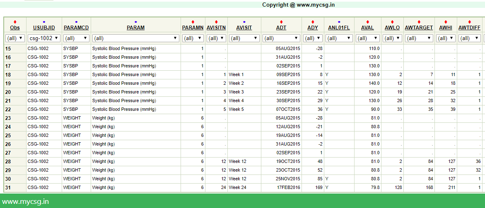Sort by the ADY column header
Viewport: 485px width, 208px height.
(x=313, y=28)
